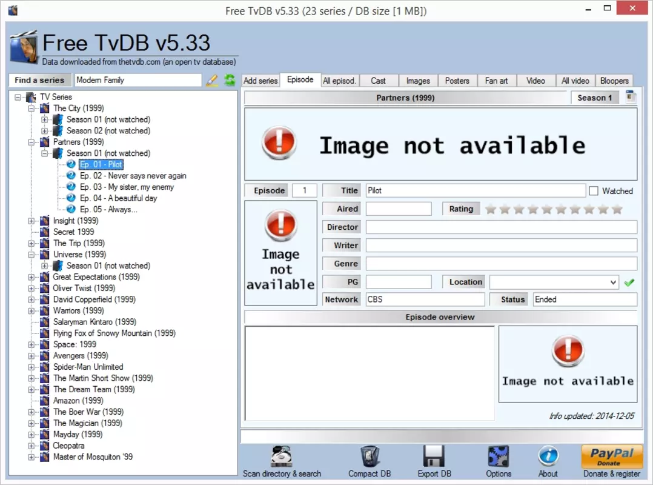Select Spider-Man Unlimited in the tree
This screenshot has width=653, height=485.
coord(88,367)
